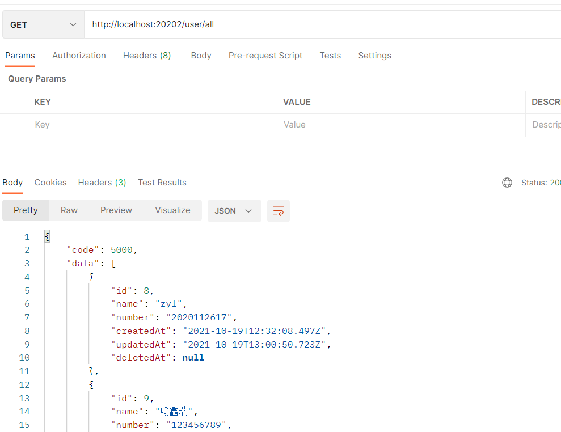Click the Key input in Query Params

(153, 125)
